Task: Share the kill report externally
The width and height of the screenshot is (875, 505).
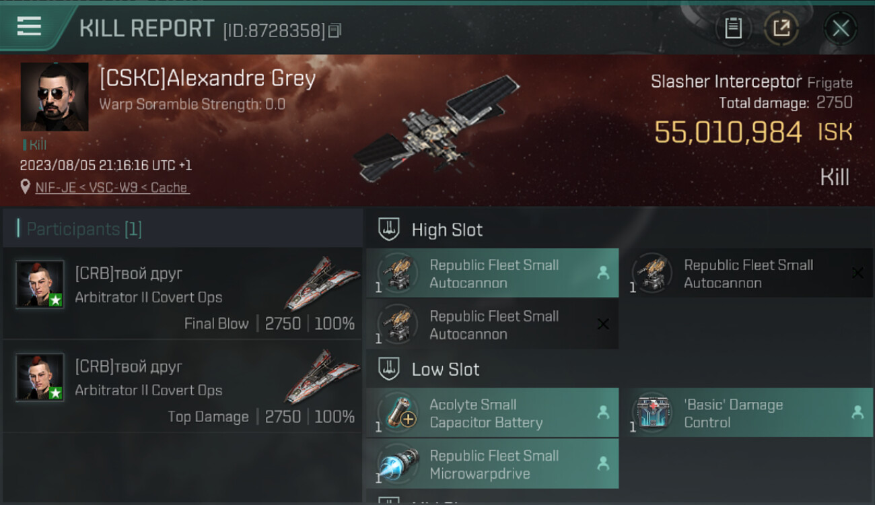Action: tap(781, 28)
